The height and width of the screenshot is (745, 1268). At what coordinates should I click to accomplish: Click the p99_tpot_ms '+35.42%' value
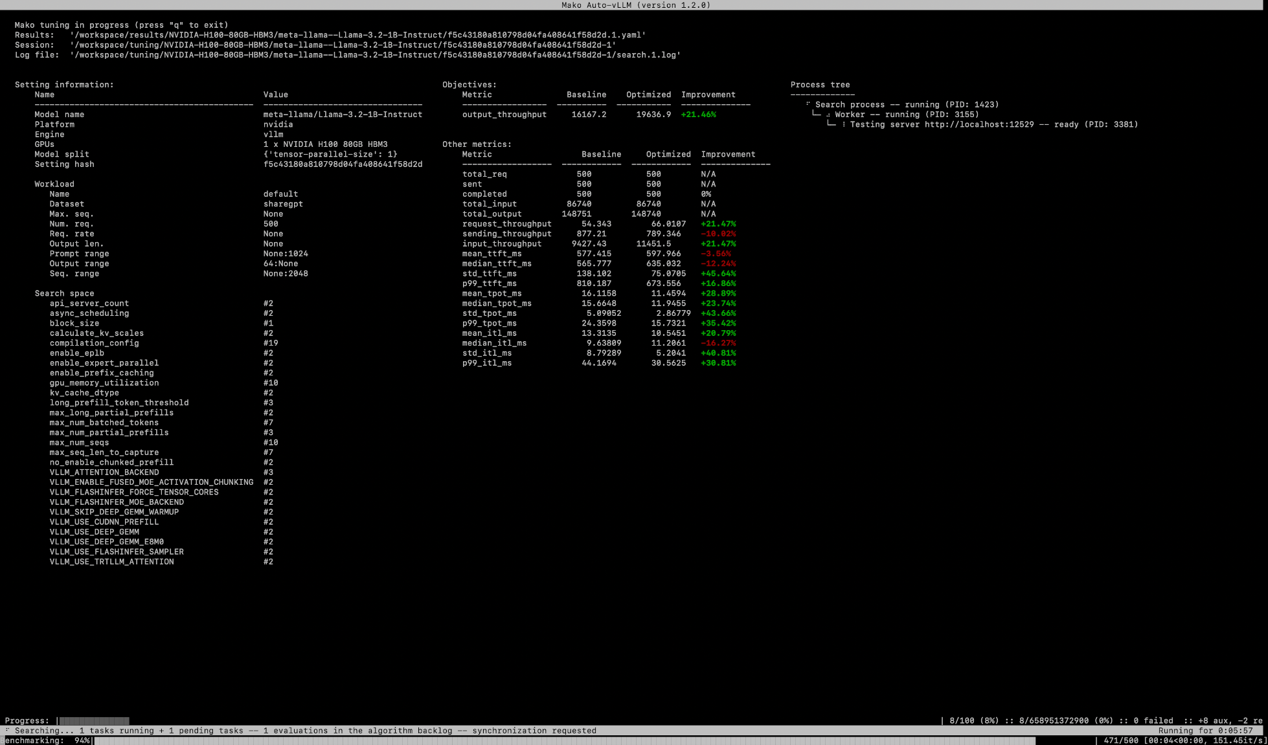[718, 323]
